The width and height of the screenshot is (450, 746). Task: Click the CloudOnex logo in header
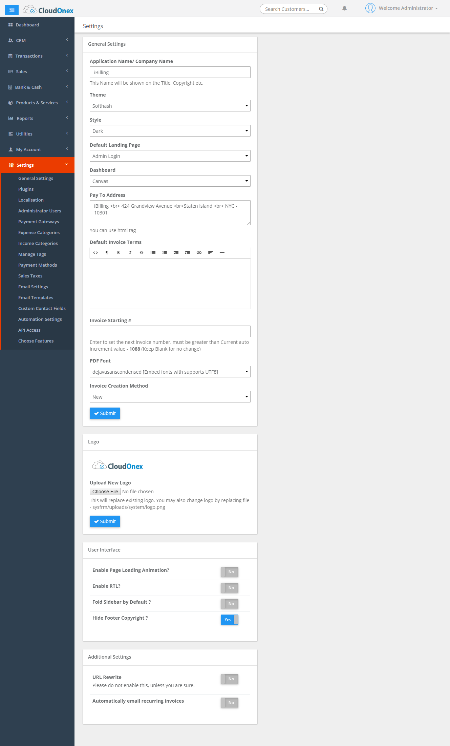coord(48,10)
